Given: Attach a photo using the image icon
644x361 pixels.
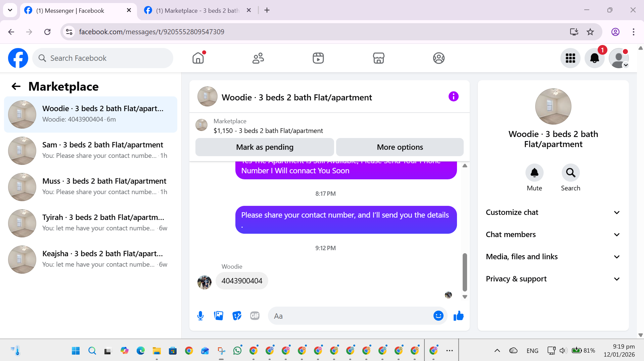Looking at the screenshot, I should (219, 316).
